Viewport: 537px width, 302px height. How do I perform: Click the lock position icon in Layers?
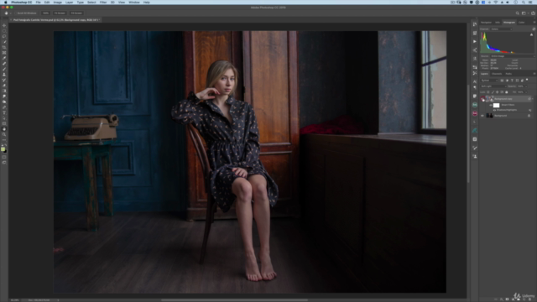pyautogui.click(x=498, y=92)
